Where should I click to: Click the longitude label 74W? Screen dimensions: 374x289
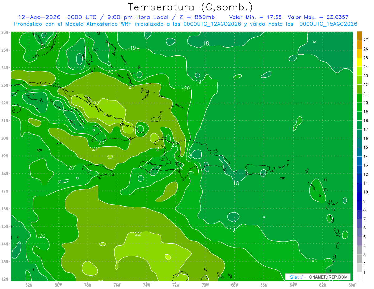(x=146, y=285)
